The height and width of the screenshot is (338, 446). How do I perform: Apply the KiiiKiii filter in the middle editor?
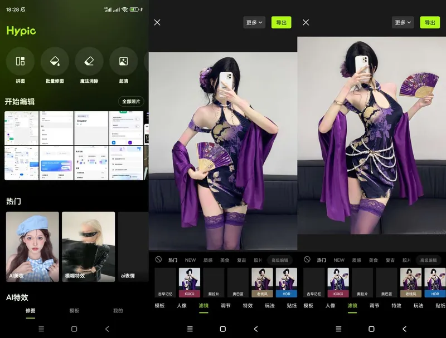click(190, 282)
